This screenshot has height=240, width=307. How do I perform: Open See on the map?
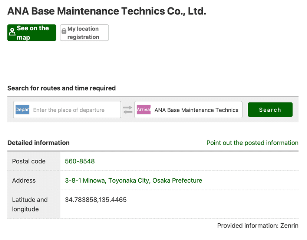click(x=32, y=33)
